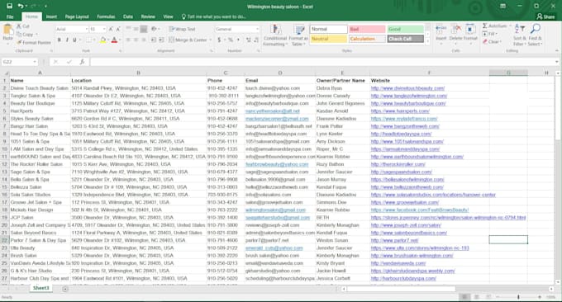Select the column G header
The width and height of the screenshot is (562, 302).
pyautogui.click(x=508, y=73)
